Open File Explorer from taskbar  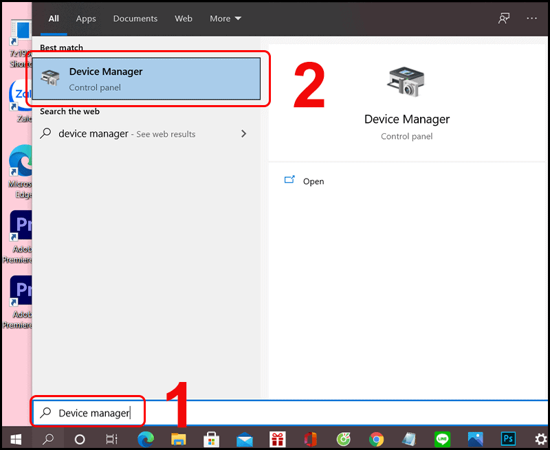(179, 438)
